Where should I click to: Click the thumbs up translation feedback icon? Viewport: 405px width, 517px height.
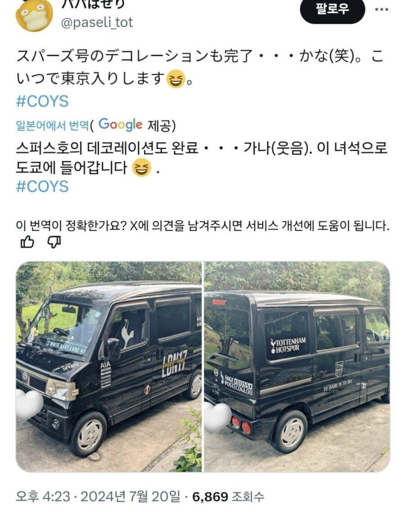pyautogui.click(x=27, y=242)
